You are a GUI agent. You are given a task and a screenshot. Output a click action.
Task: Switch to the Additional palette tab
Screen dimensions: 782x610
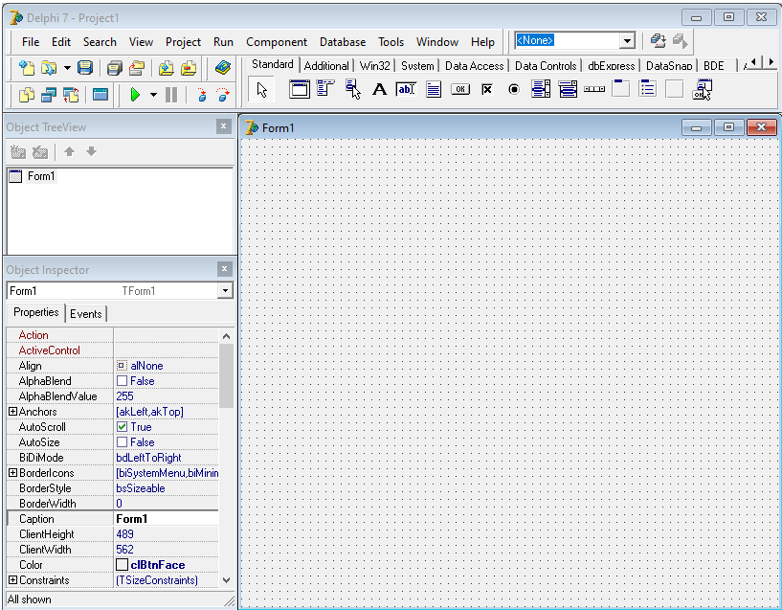326,66
